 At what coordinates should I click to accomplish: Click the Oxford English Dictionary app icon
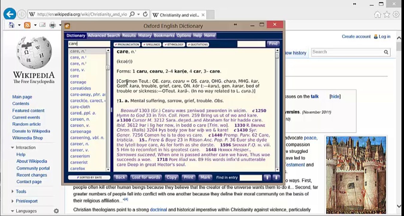67,26
